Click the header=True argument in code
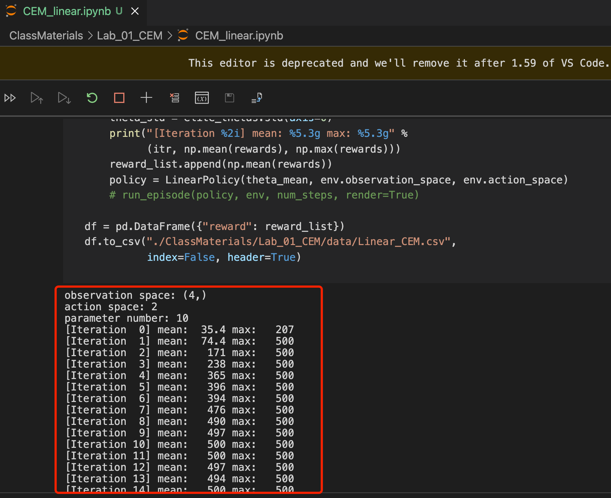 pos(262,257)
